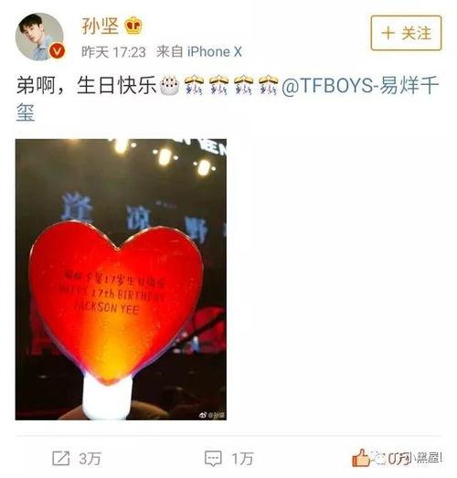
Task: Open the username 孙坚 link
Action: [x=100, y=26]
